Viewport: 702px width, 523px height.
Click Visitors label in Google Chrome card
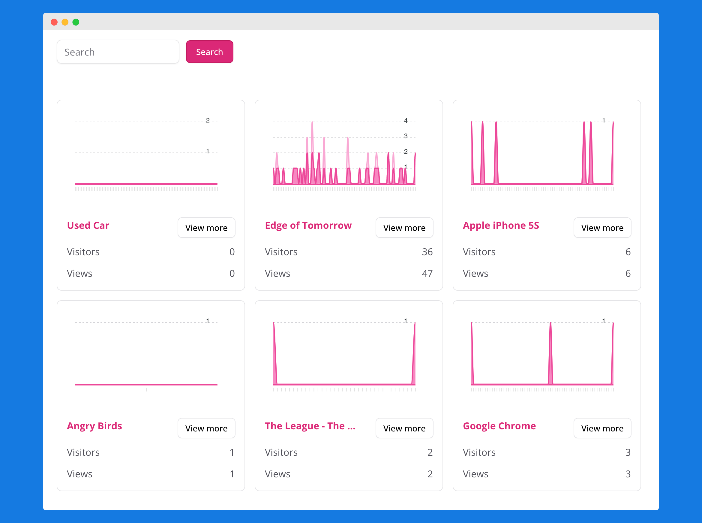(x=479, y=452)
